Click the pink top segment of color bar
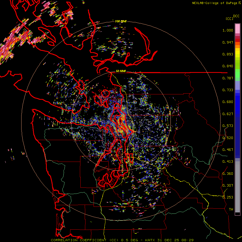Viewport: 242px width, 242px height. point(237,29)
